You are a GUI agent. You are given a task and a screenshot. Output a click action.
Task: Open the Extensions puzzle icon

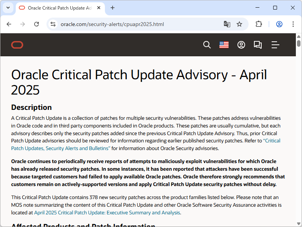click(x=259, y=24)
